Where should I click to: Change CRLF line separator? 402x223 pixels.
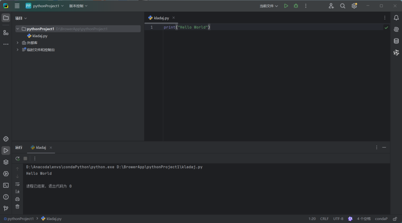tap(324, 219)
